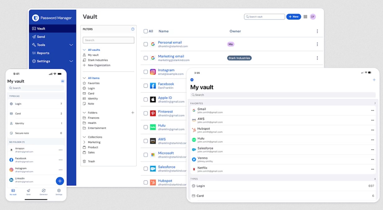The image size is (383, 210).
Task: Collapse the Folders filter section
Action: 84,113
